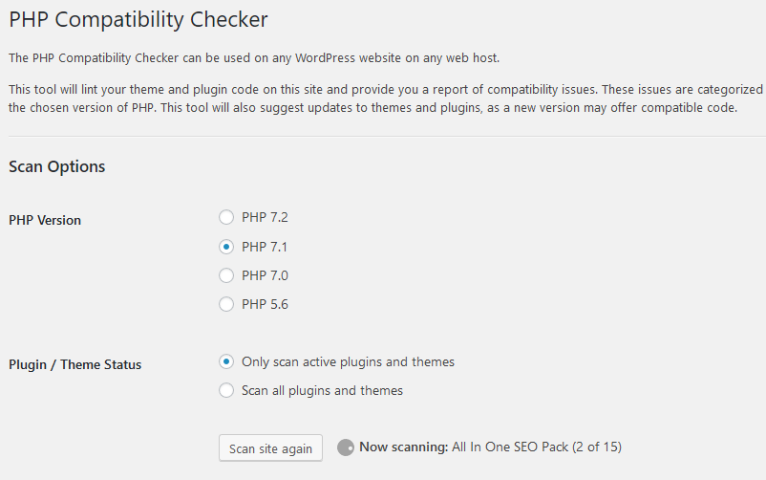Click the scanning progress spinner icon
Screen dimensions: 766x480
pyautogui.click(x=346, y=447)
